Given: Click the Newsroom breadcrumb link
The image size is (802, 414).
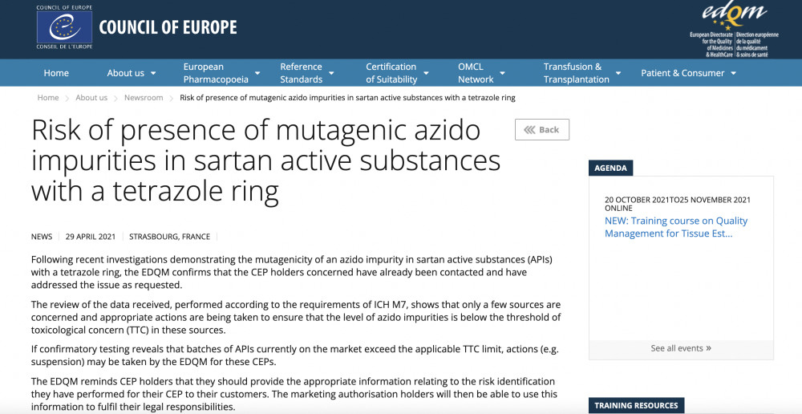Looking at the screenshot, I should point(144,98).
